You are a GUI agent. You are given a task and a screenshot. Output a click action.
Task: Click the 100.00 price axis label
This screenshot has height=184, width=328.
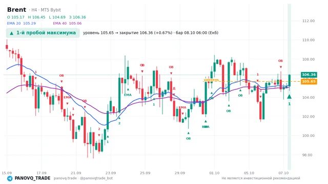(309, 135)
